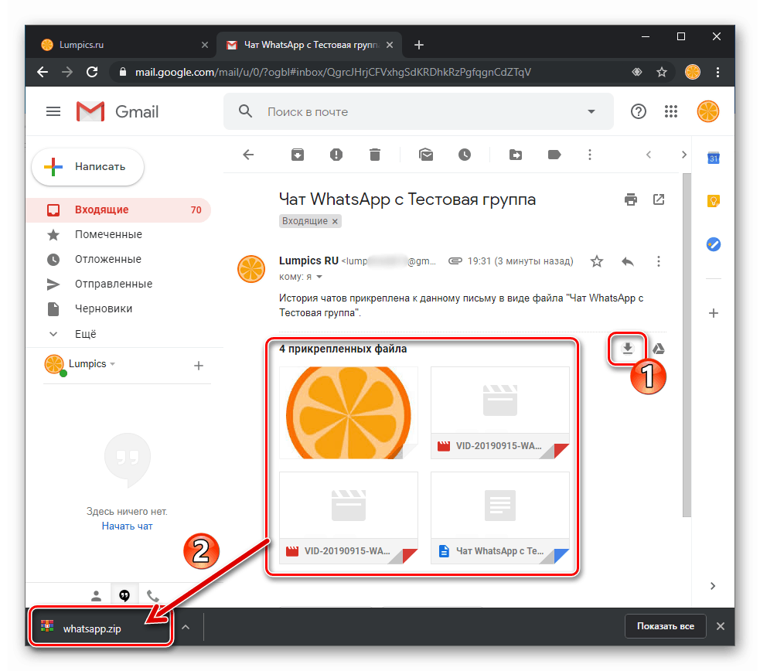
Task: Open Lumpics hangouts status dropdown
Action: click(x=112, y=364)
